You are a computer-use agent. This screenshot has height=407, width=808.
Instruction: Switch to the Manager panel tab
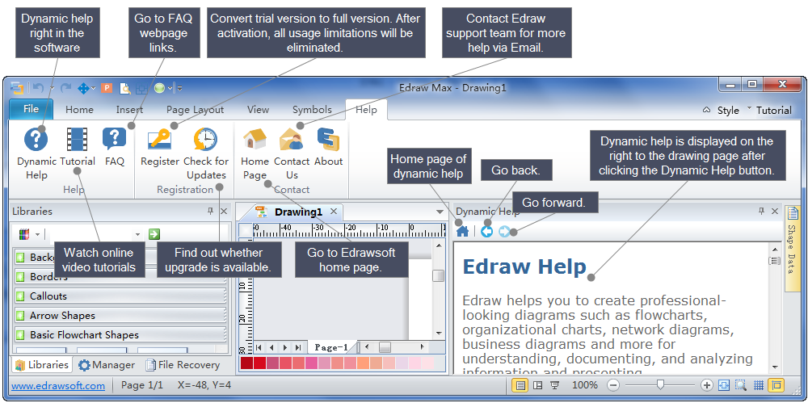[106, 365]
